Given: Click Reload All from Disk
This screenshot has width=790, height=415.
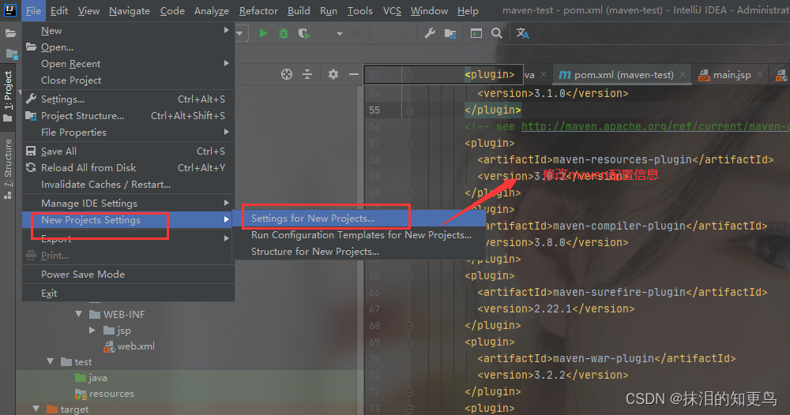Looking at the screenshot, I should click(x=129, y=167).
